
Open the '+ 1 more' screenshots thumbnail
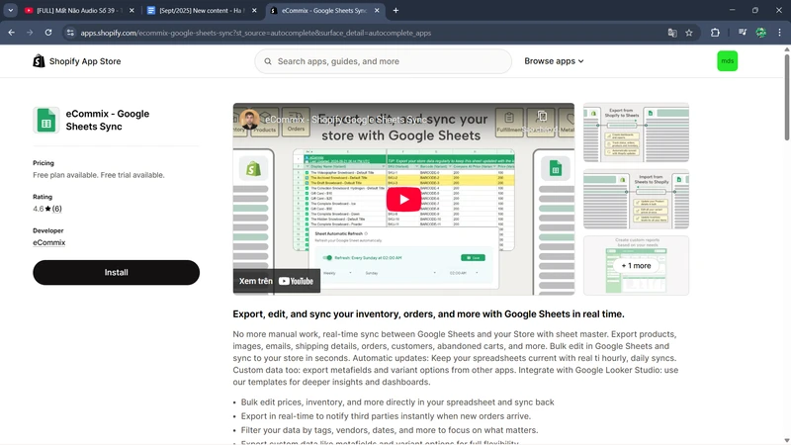click(x=636, y=265)
